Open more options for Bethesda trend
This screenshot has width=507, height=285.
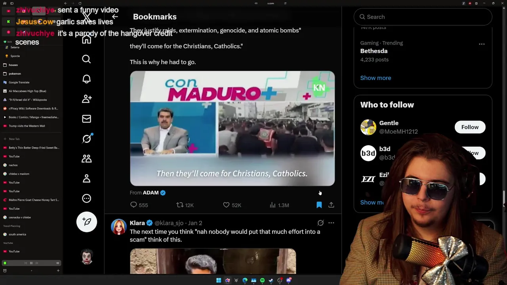(x=482, y=44)
